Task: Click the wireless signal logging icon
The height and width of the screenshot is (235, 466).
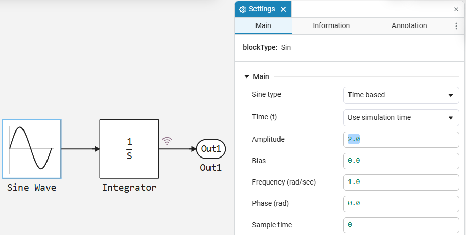Action: [x=167, y=141]
